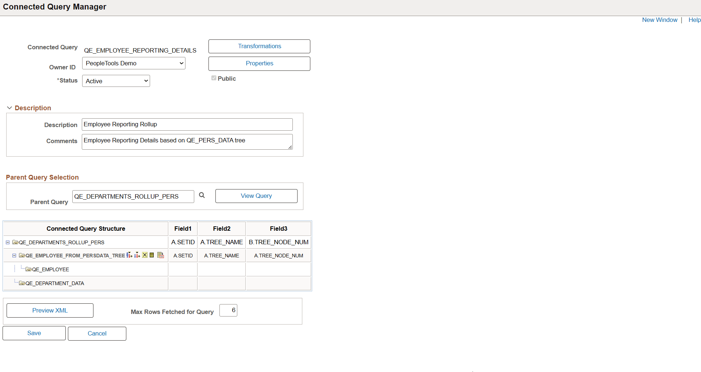Delete QE_EMPLOYEE_FROM_PERSDATA_TREE using the red X icon

coord(145,255)
